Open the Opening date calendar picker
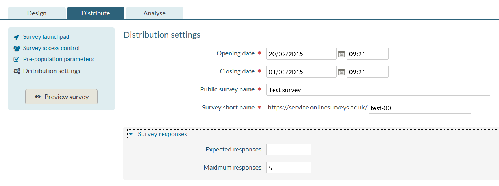Viewport: 499px width, 186px height. click(x=342, y=54)
